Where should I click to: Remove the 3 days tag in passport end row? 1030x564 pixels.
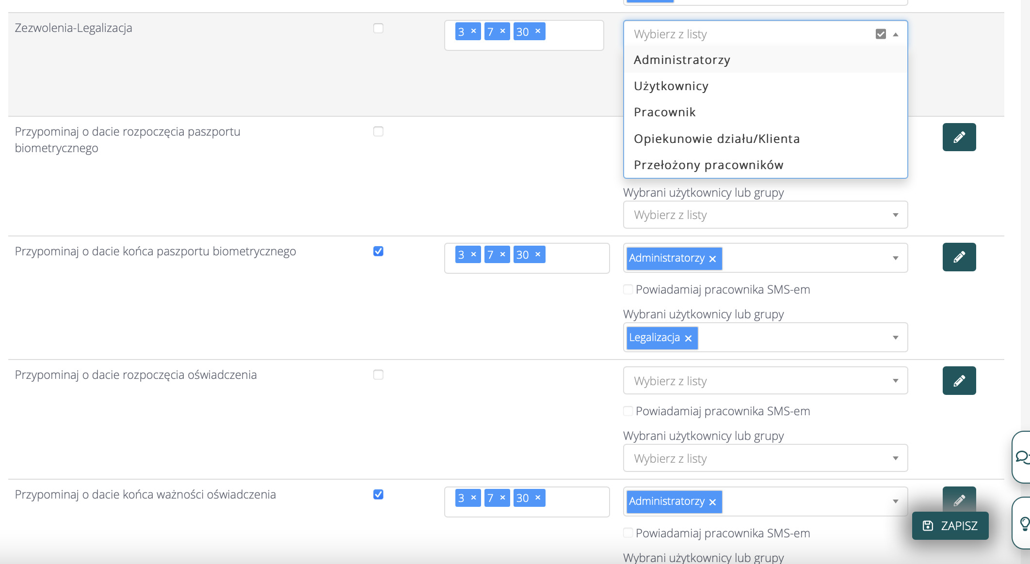pyautogui.click(x=473, y=254)
